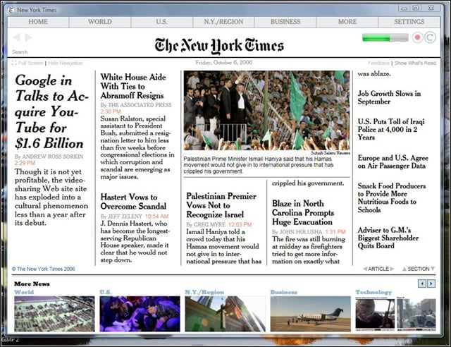Select the U.S. tab
Image resolution: width=451 pixels, height=347 pixels.
coord(161,22)
